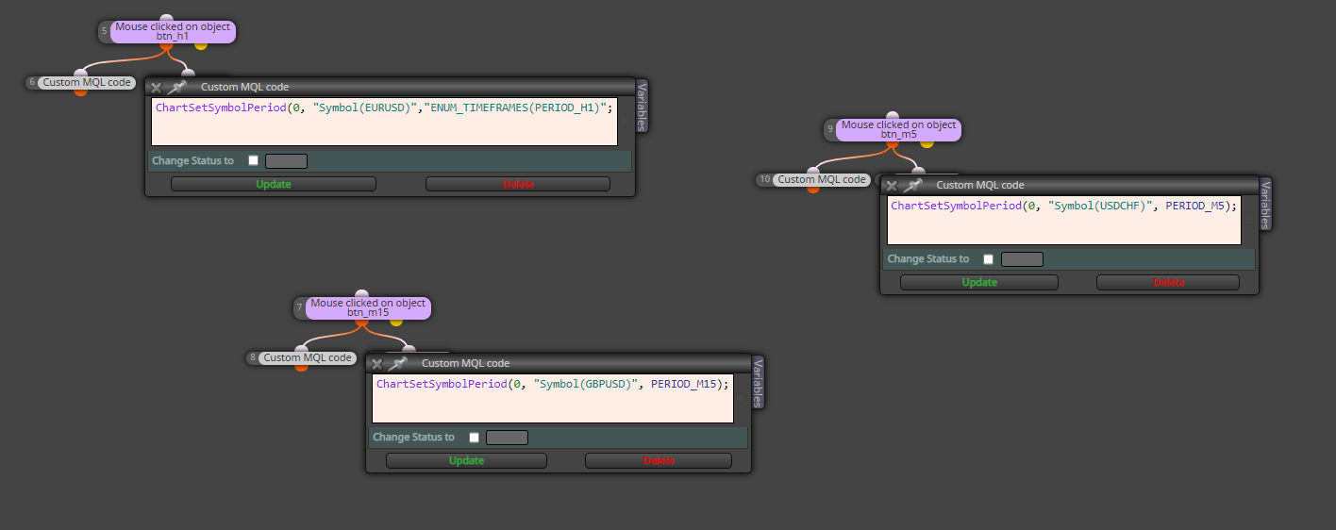The width and height of the screenshot is (1336, 530).
Task: Click the orange output port under block 6
Action: (80, 91)
